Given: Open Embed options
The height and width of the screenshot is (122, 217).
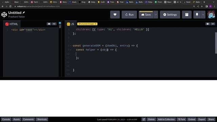Looking at the screenshot, I should pyautogui.click(x=192, y=119).
